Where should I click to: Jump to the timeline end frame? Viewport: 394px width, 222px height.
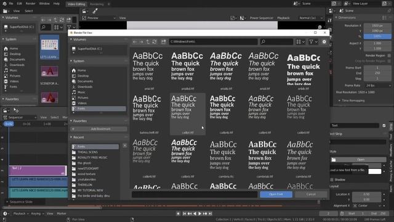pos(211,214)
